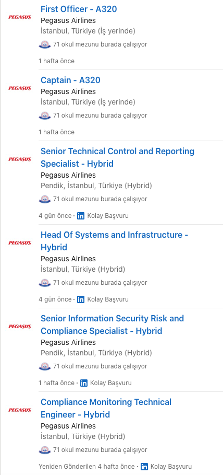Open the First Officer - A320 job
Image resolution: width=223 pixels, height=475 pixels.
click(x=79, y=9)
